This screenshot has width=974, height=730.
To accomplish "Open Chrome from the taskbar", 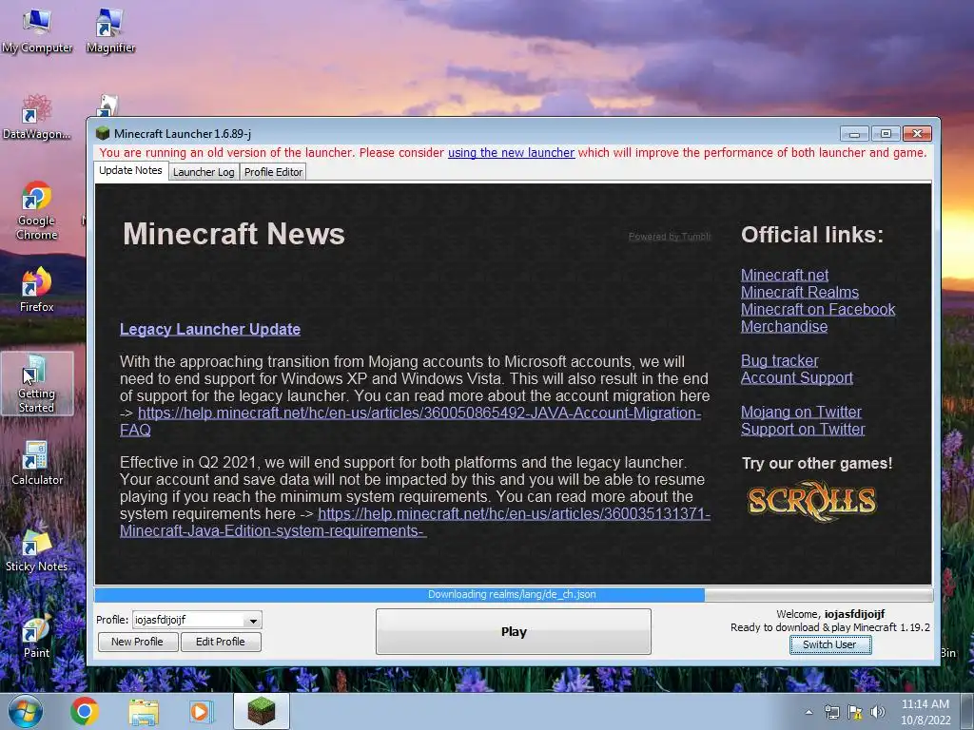I will [85, 711].
